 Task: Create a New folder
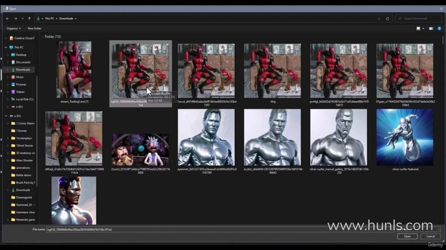point(34,28)
